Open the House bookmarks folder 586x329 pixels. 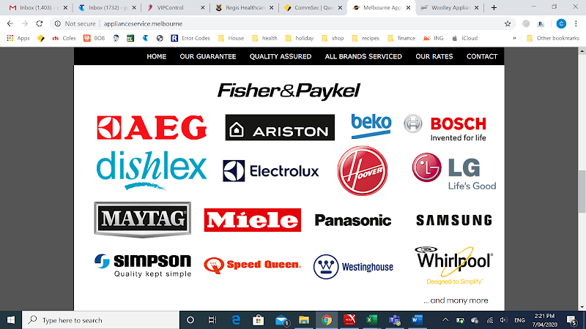coord(231,38)
